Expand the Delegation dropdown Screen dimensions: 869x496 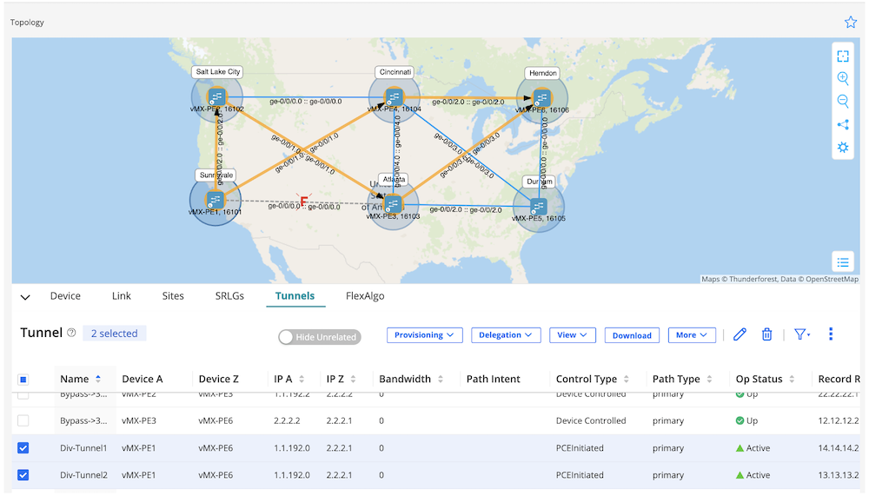[506, 335]
